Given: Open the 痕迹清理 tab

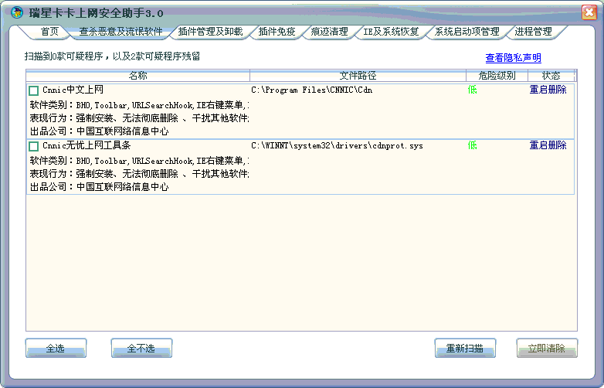Looking at the screenshot, I should tap(329, 32).
